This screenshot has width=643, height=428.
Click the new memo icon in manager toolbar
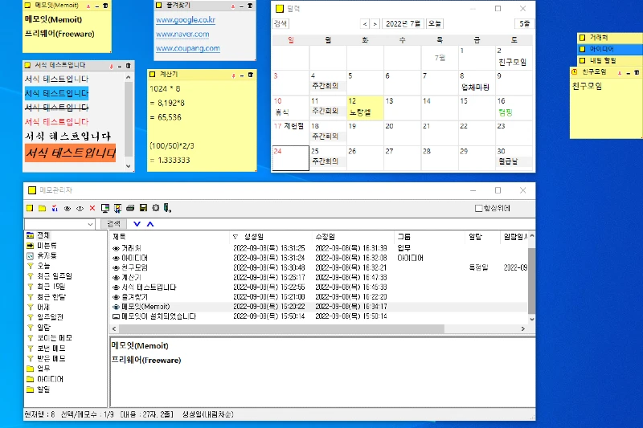coord(29,208)
